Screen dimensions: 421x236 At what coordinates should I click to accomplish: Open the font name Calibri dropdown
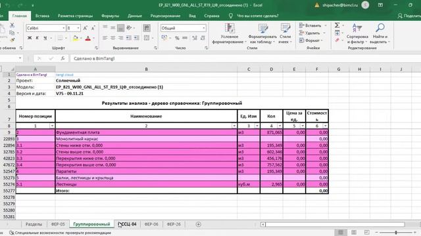pos(64,28)
